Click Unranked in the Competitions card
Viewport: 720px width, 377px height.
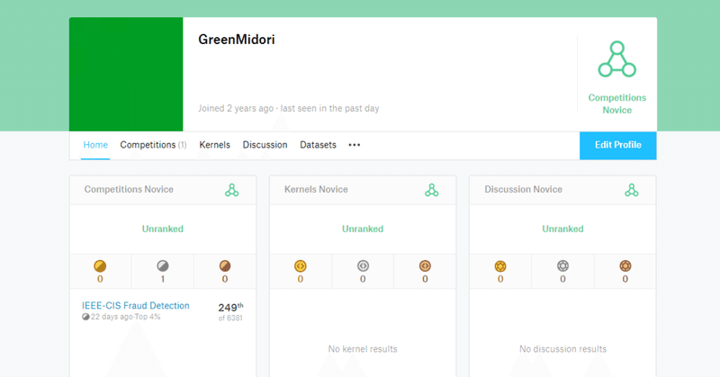(x=163, y=229)
